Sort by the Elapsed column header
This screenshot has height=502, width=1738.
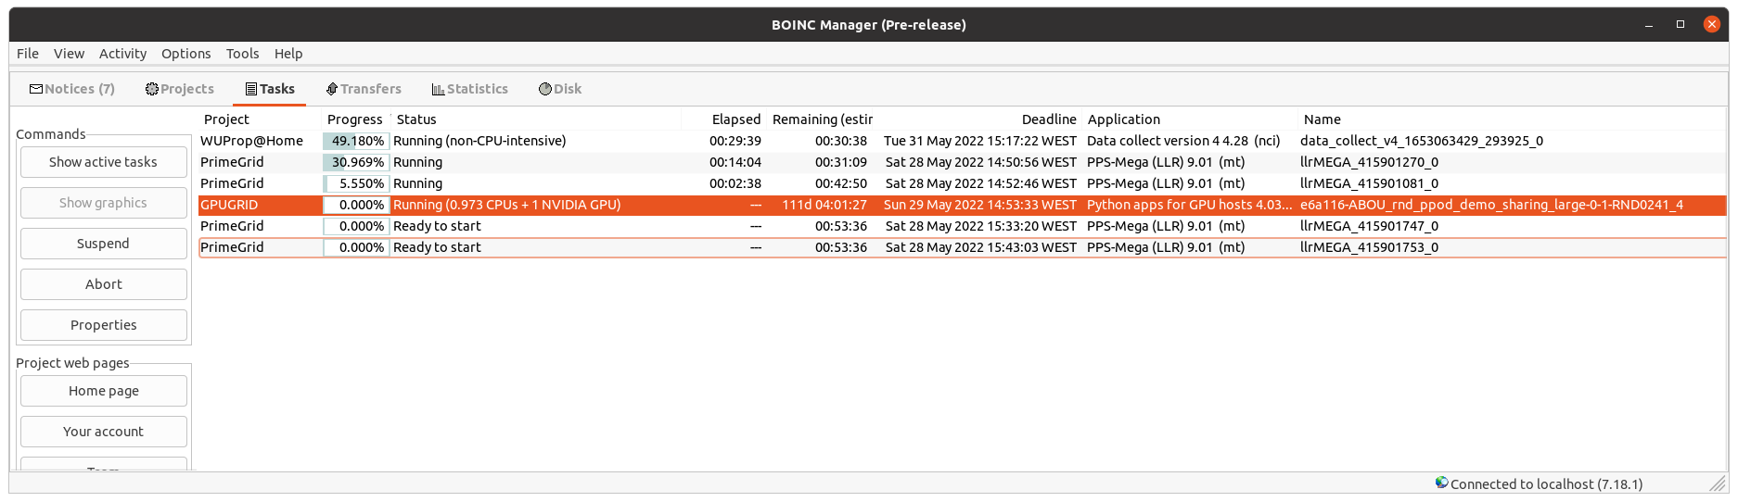(x=723, y=119)
